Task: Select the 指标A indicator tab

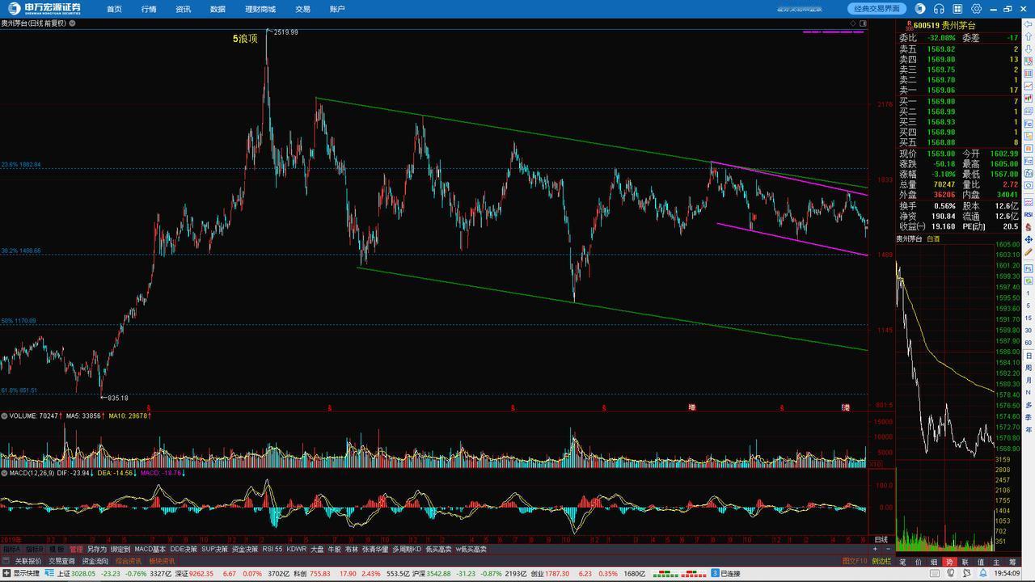Action: [11, 549]
